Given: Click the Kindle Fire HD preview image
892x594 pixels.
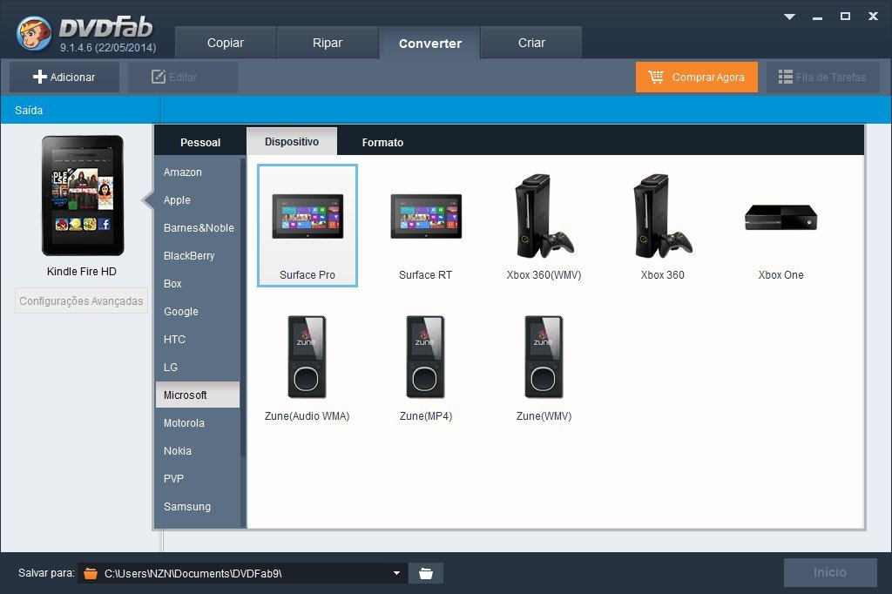Looking at the screenshot, I should 83,195.
